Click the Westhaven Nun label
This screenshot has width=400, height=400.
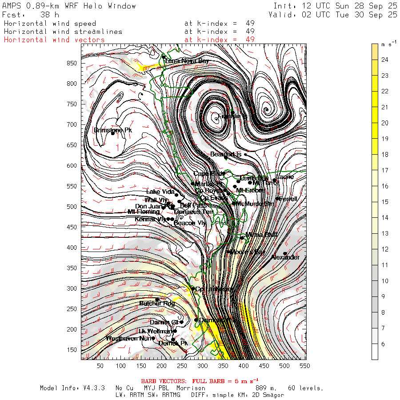[x=129, y=338]
